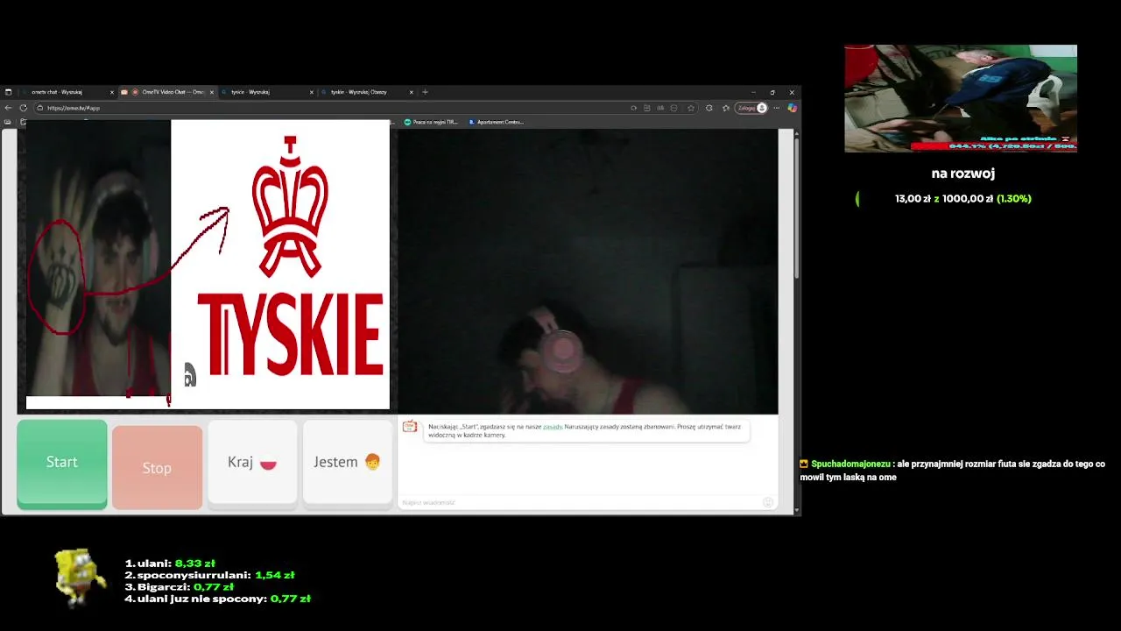Open the tab actions menu icon

(8, 92)
